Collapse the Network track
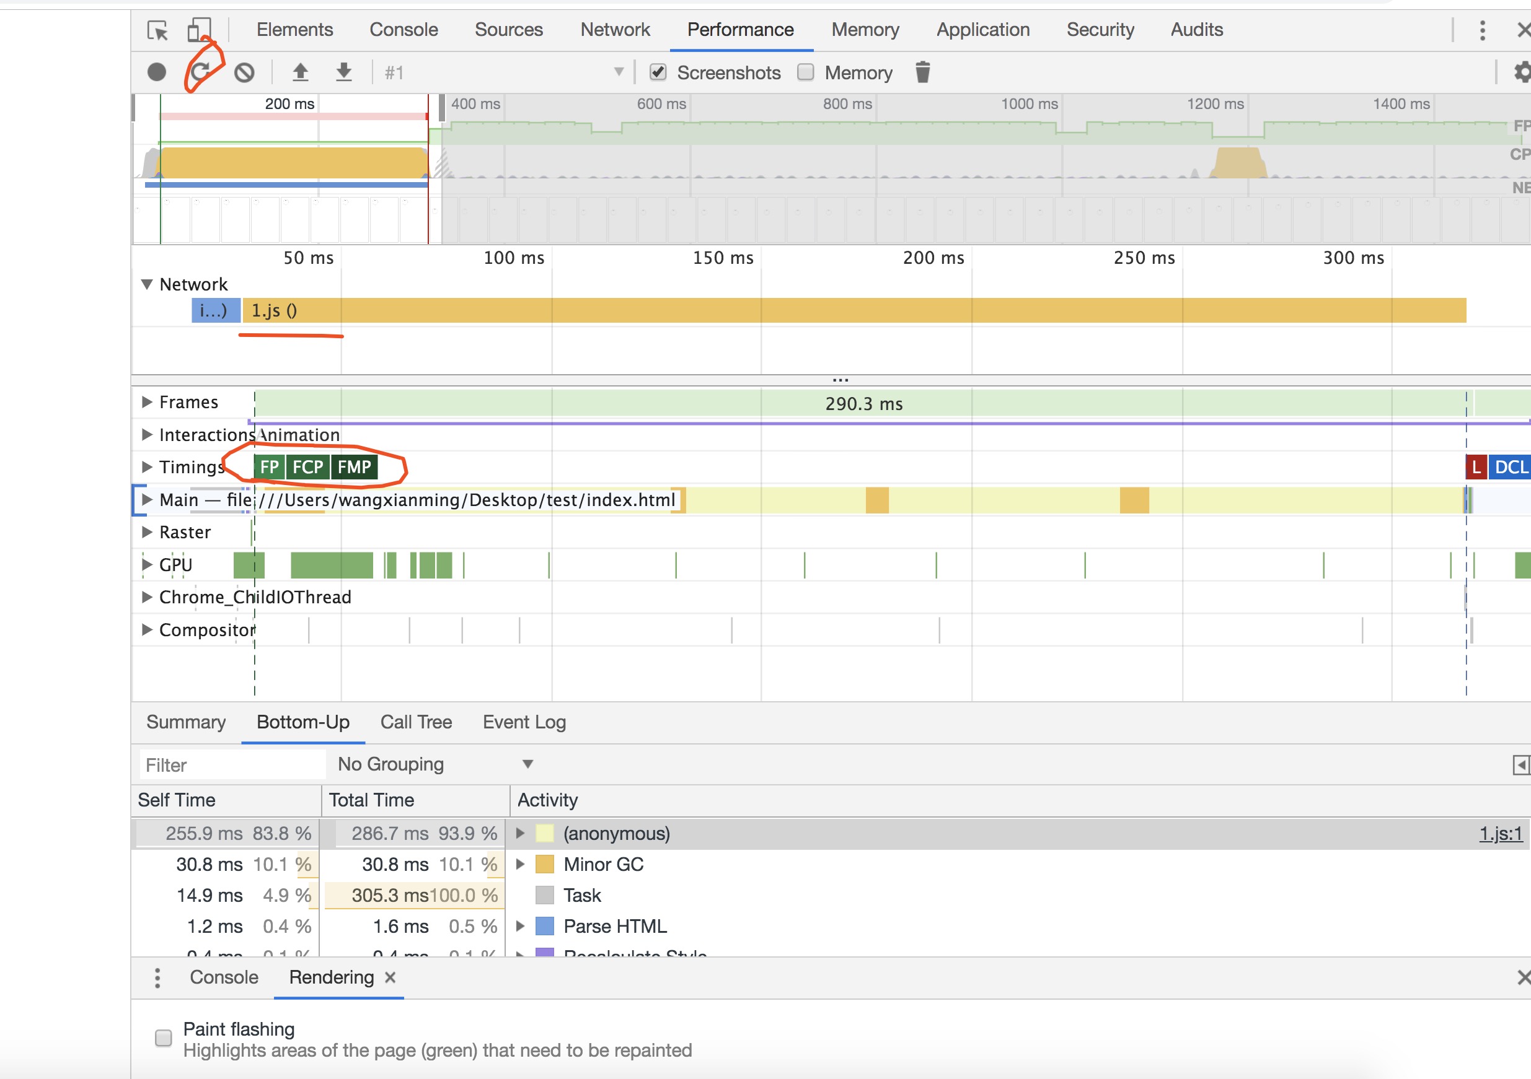The image size is (1531, 1079). coord(148,284)
